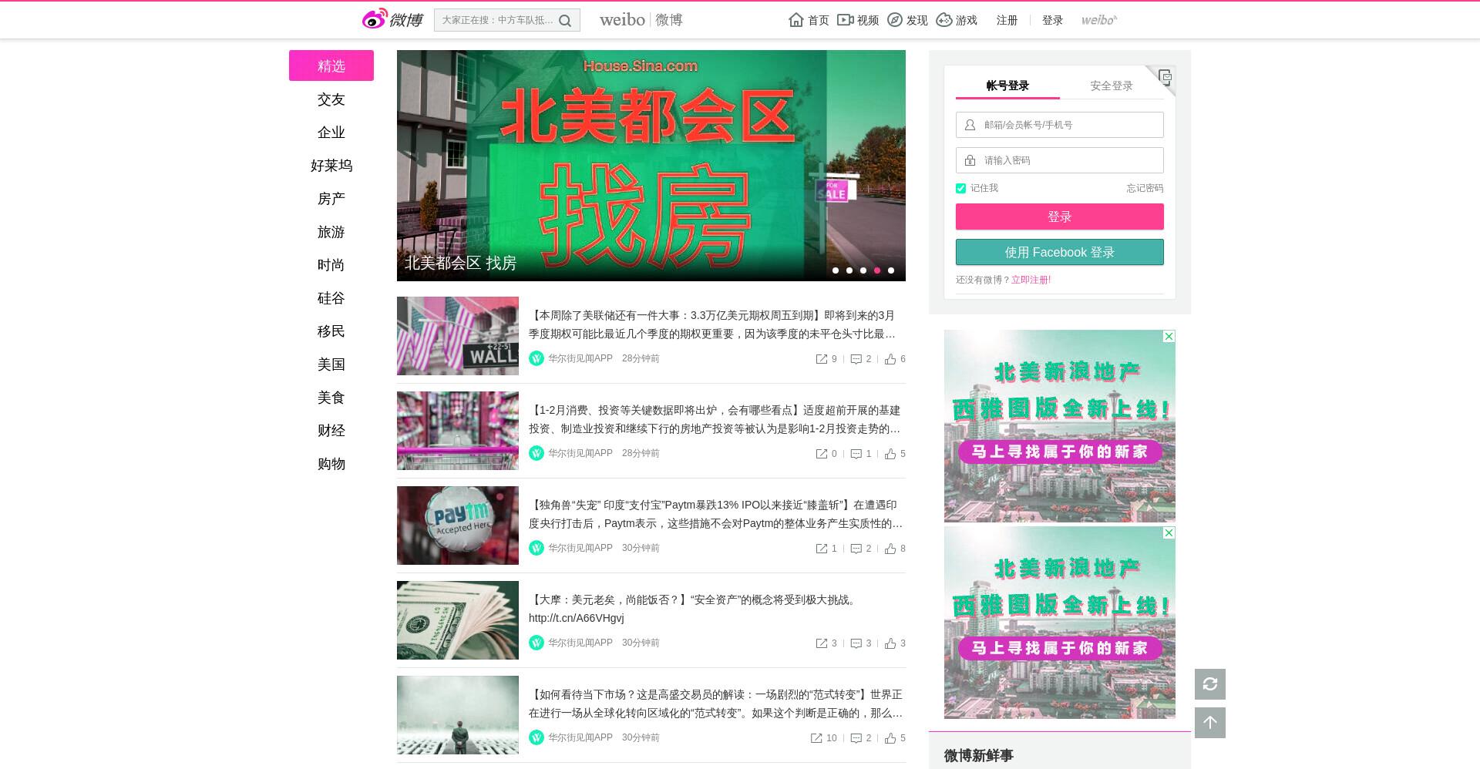Select 购物 category in sidebar
Viewport: 1480px width, 769px height.
pyautogui.click(x=331, y=464)
